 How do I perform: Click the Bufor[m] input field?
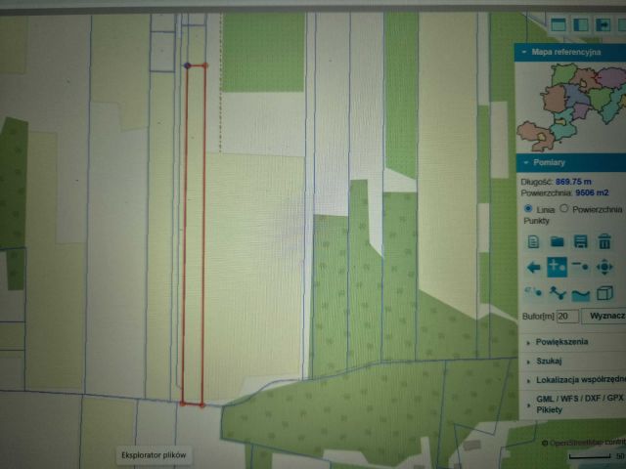[x=567, y=317]
